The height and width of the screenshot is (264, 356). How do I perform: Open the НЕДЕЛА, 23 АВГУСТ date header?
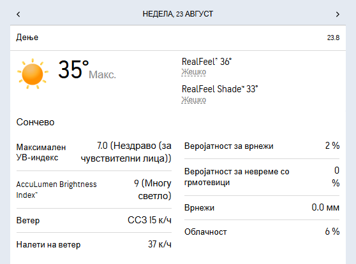tap(178, 14)
